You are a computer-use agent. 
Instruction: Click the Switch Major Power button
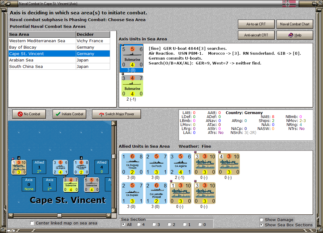click(117, 114)
